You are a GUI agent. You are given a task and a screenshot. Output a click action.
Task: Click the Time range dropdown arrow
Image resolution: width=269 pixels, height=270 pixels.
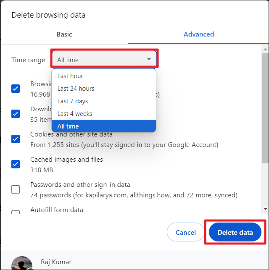(x=149, y=60)
